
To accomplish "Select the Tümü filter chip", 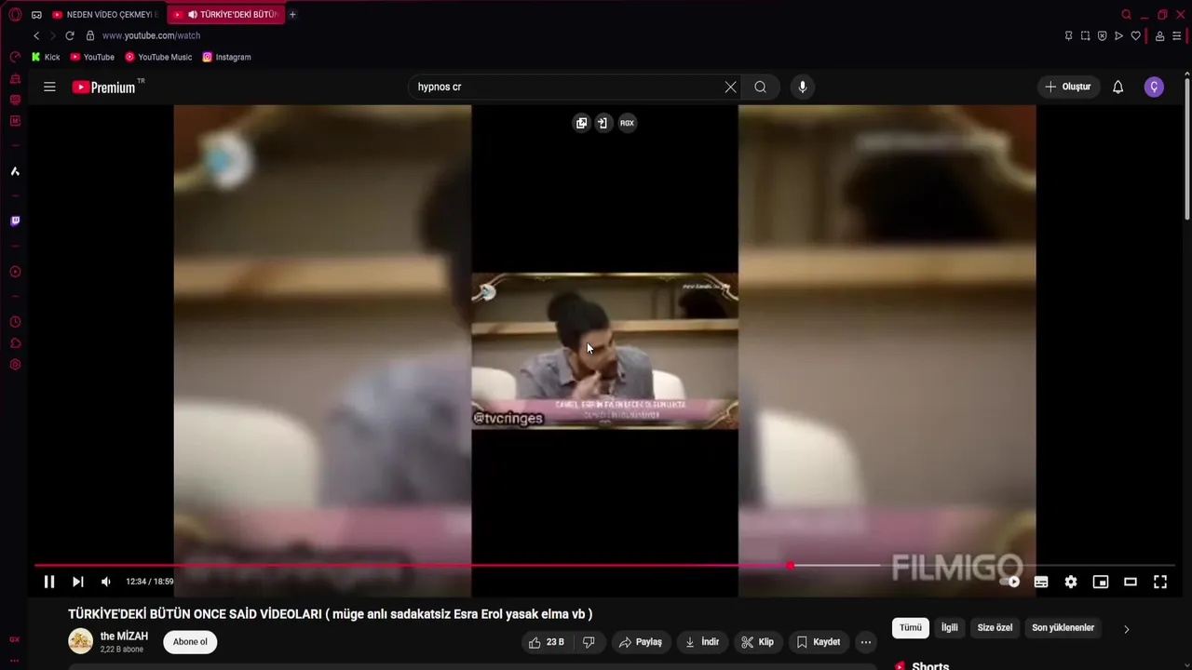I will (x=911, y=628).
